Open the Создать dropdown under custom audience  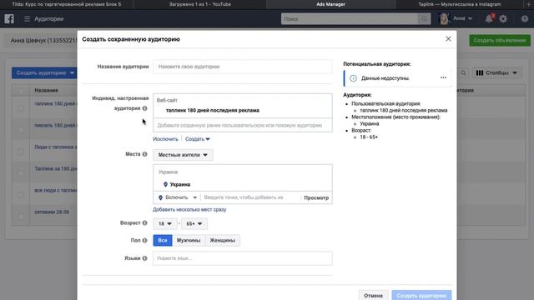click(x=198, y=139)
